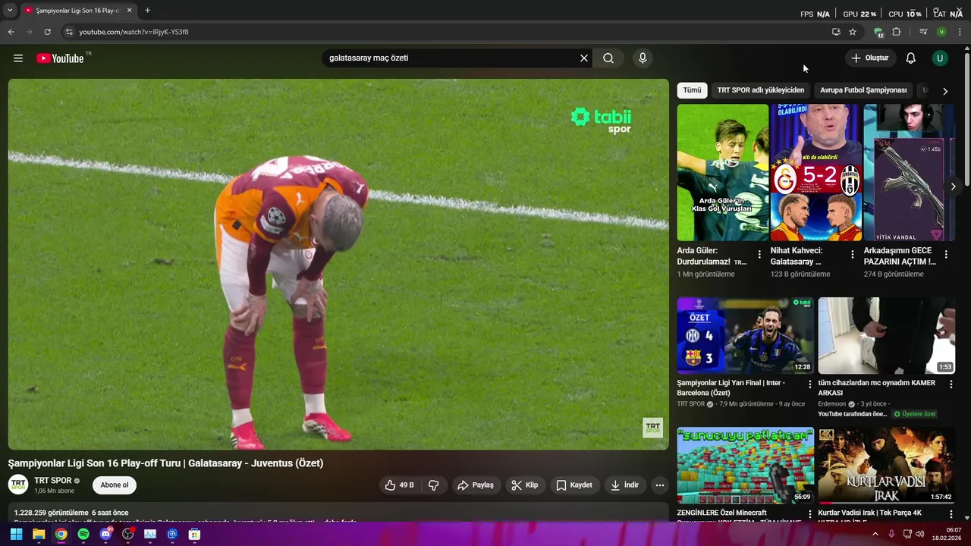Open File Explorer from the taskbar
Viewport: 971px width, 546px height.
(39, 535)
